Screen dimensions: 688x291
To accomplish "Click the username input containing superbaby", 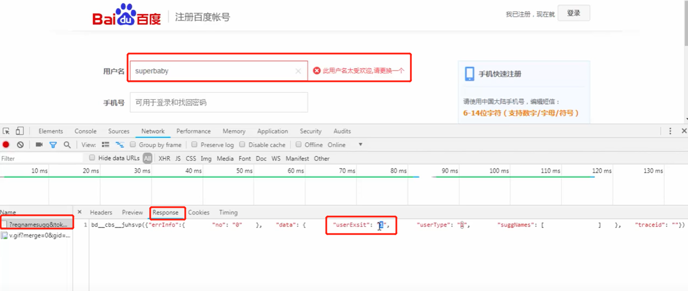I will [x=219, y=71].
